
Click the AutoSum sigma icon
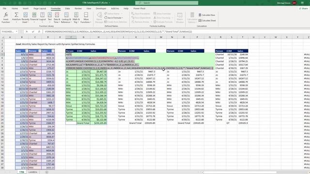16,15
